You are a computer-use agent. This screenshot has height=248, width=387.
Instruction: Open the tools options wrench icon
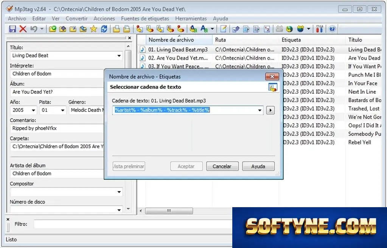click(x=319, y=29)
